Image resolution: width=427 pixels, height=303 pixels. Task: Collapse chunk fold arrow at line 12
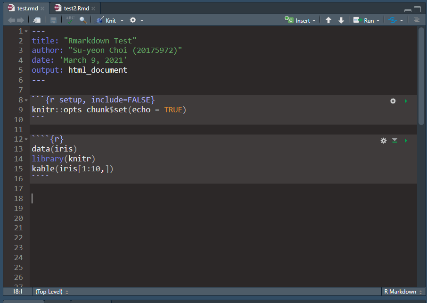point(26,139)
